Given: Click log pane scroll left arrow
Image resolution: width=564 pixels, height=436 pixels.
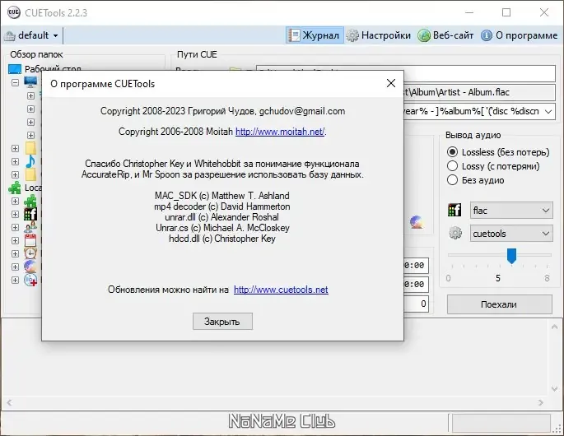Looking at the screenshot, I should (9, 402).
